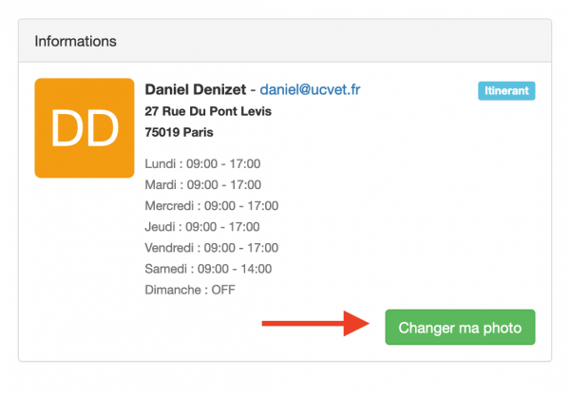This screenshot has width=570, height=397.
Task: Click the letters DD inside the avatar
Action: pos(84,129)
